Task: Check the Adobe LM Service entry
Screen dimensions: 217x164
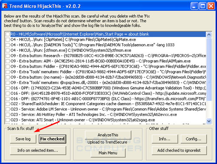Action: click(8, 109)
